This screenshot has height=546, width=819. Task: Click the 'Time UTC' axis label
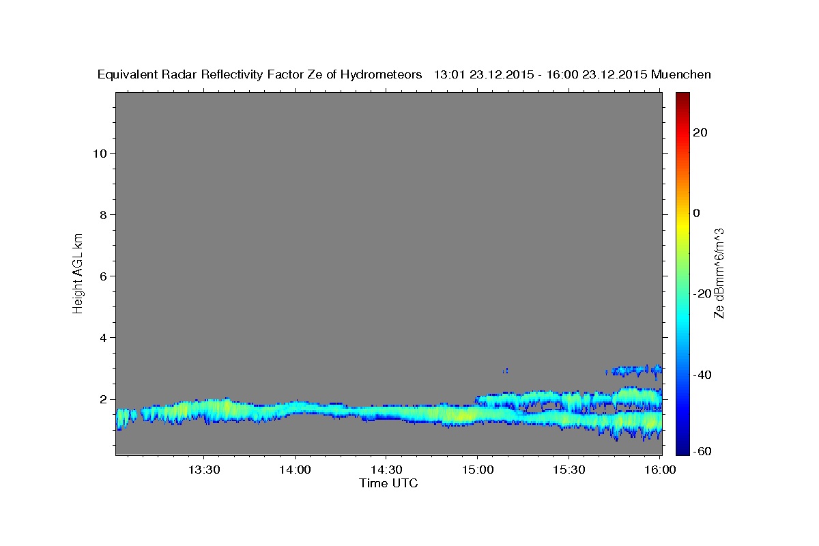point(388,483)
